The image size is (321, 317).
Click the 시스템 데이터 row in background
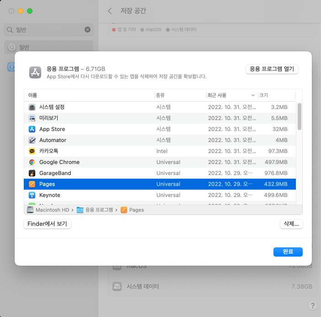point(212,286)
